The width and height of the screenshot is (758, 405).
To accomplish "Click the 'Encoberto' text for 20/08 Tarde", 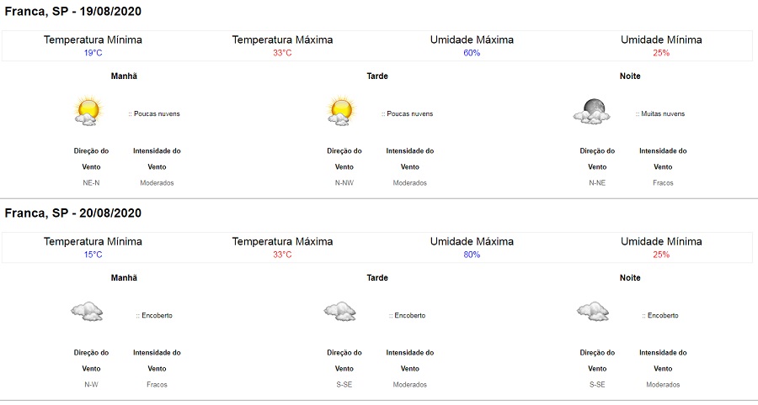I will (407, 315).
